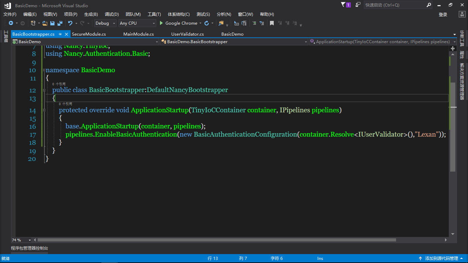Click the browser refresh icon
468x263 pixels.
click(x=207, y=23)
